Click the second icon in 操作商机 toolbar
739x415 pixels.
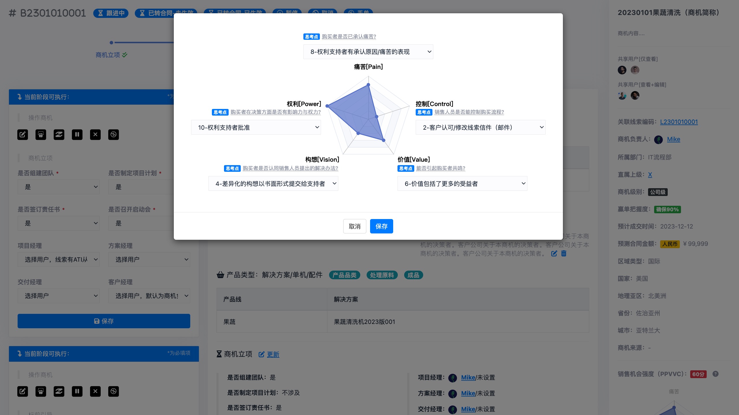(x=41, y=135)
